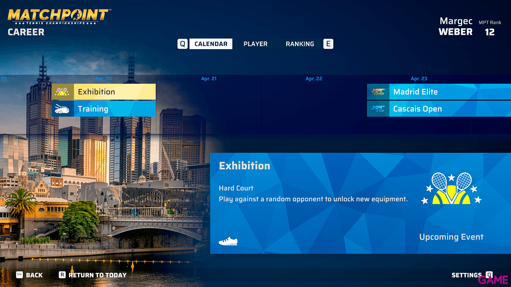Click the Hard Court text
511x287 pixels.
click(x=236, y=188)
